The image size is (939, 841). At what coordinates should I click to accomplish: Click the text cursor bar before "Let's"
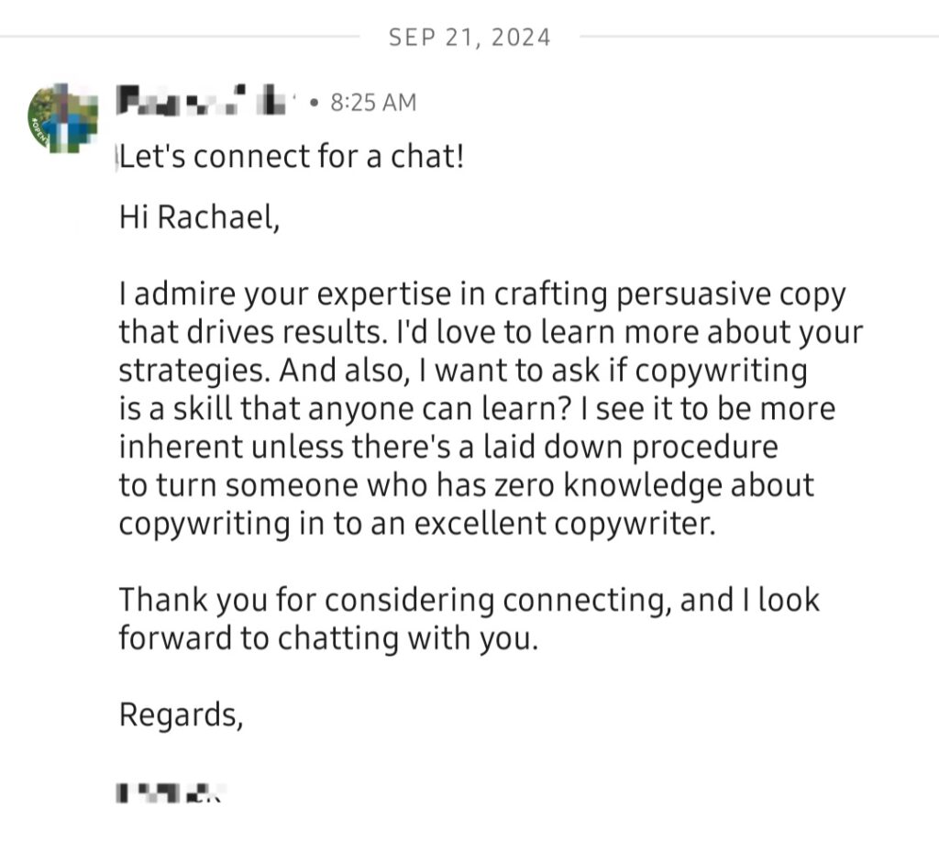point(116,157)
